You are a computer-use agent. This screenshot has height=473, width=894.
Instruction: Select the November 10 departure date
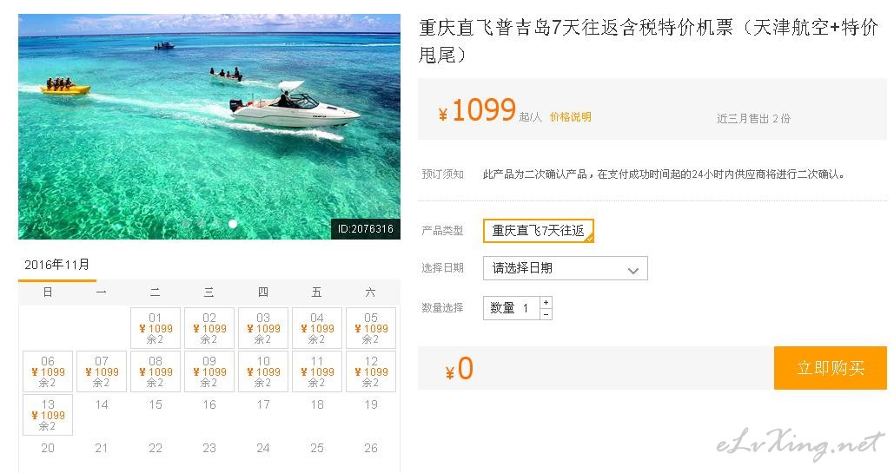click(x=263, y=371)
